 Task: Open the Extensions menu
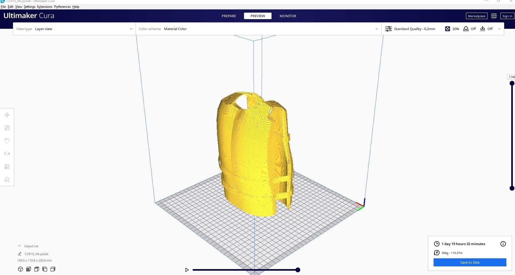(x=45, y=7)
